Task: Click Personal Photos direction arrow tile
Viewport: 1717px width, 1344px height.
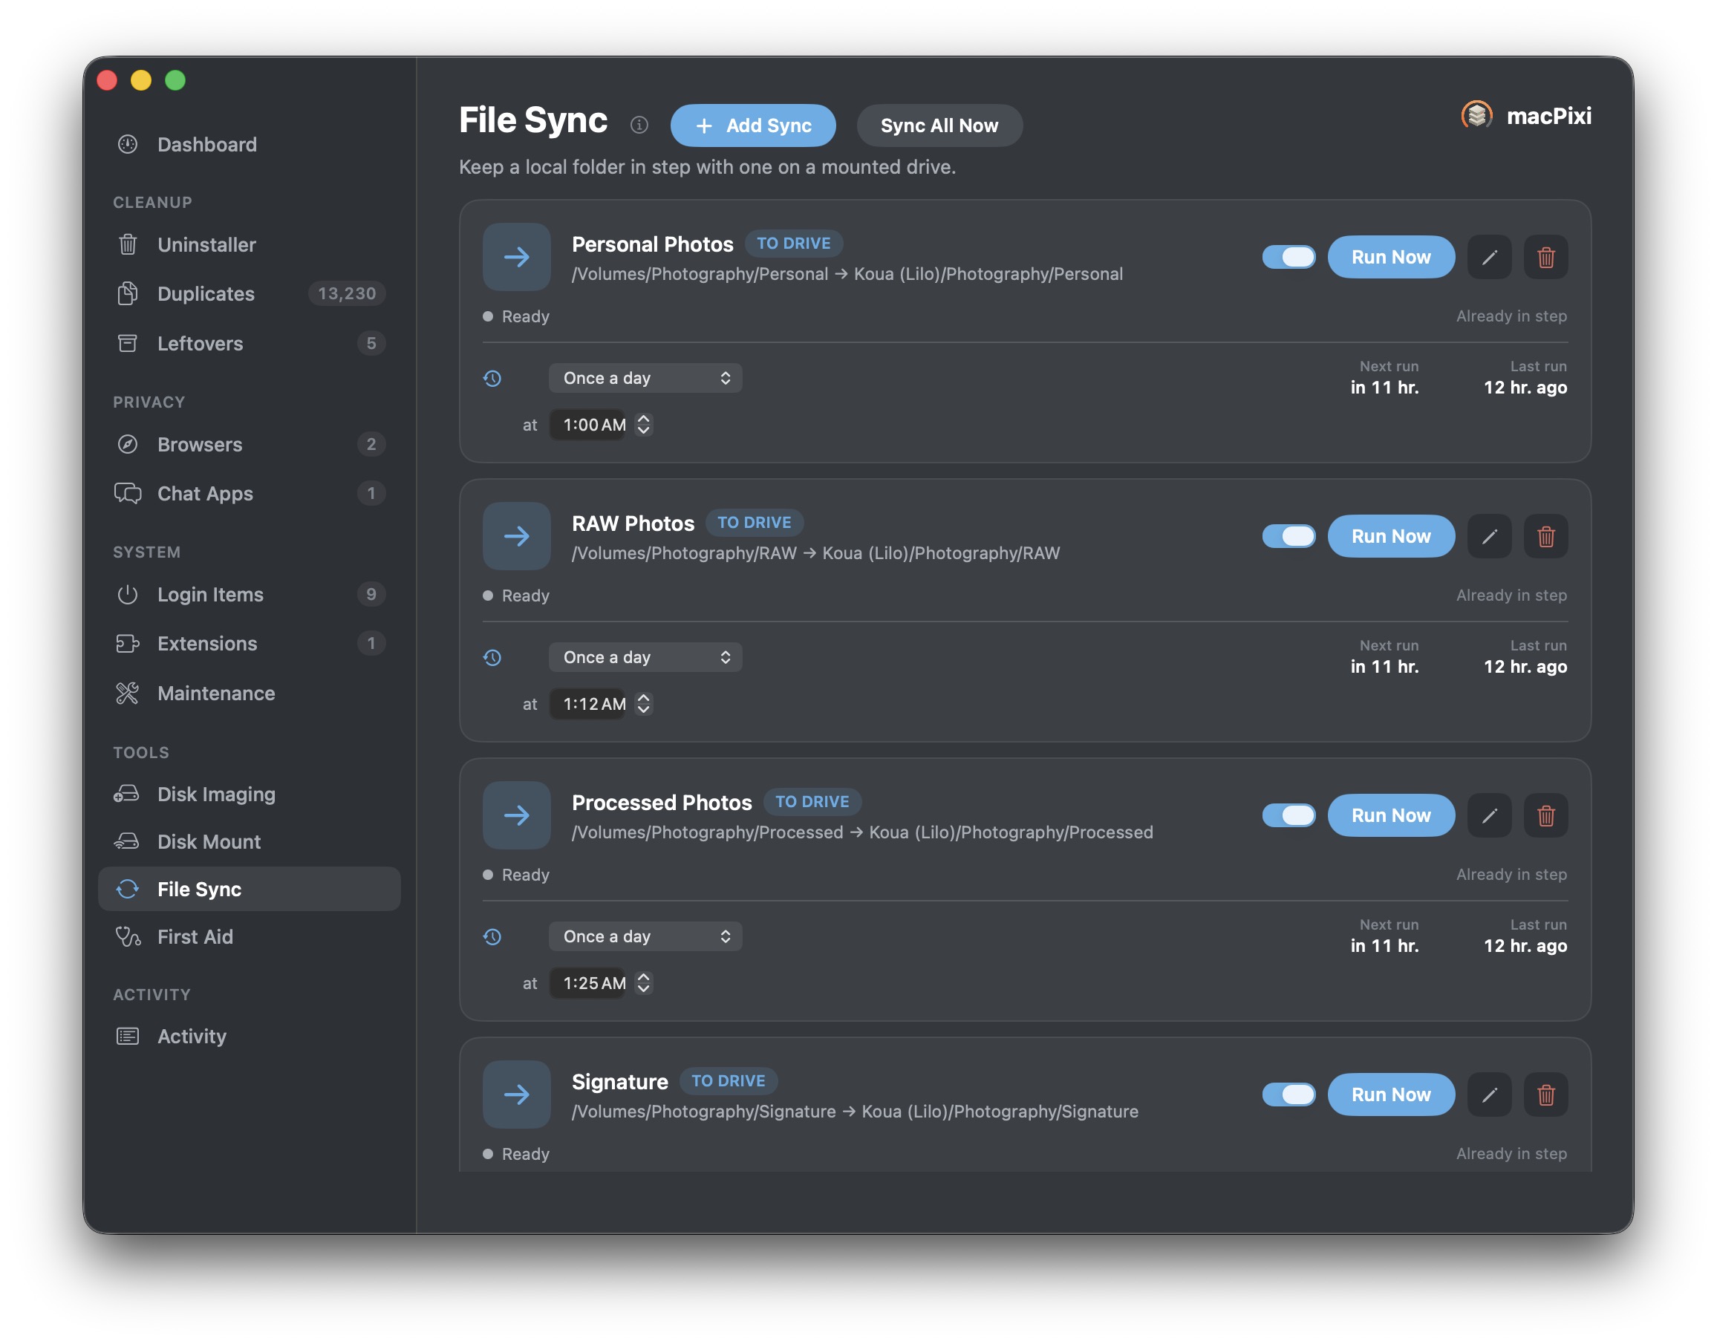Action: point(516,258)
